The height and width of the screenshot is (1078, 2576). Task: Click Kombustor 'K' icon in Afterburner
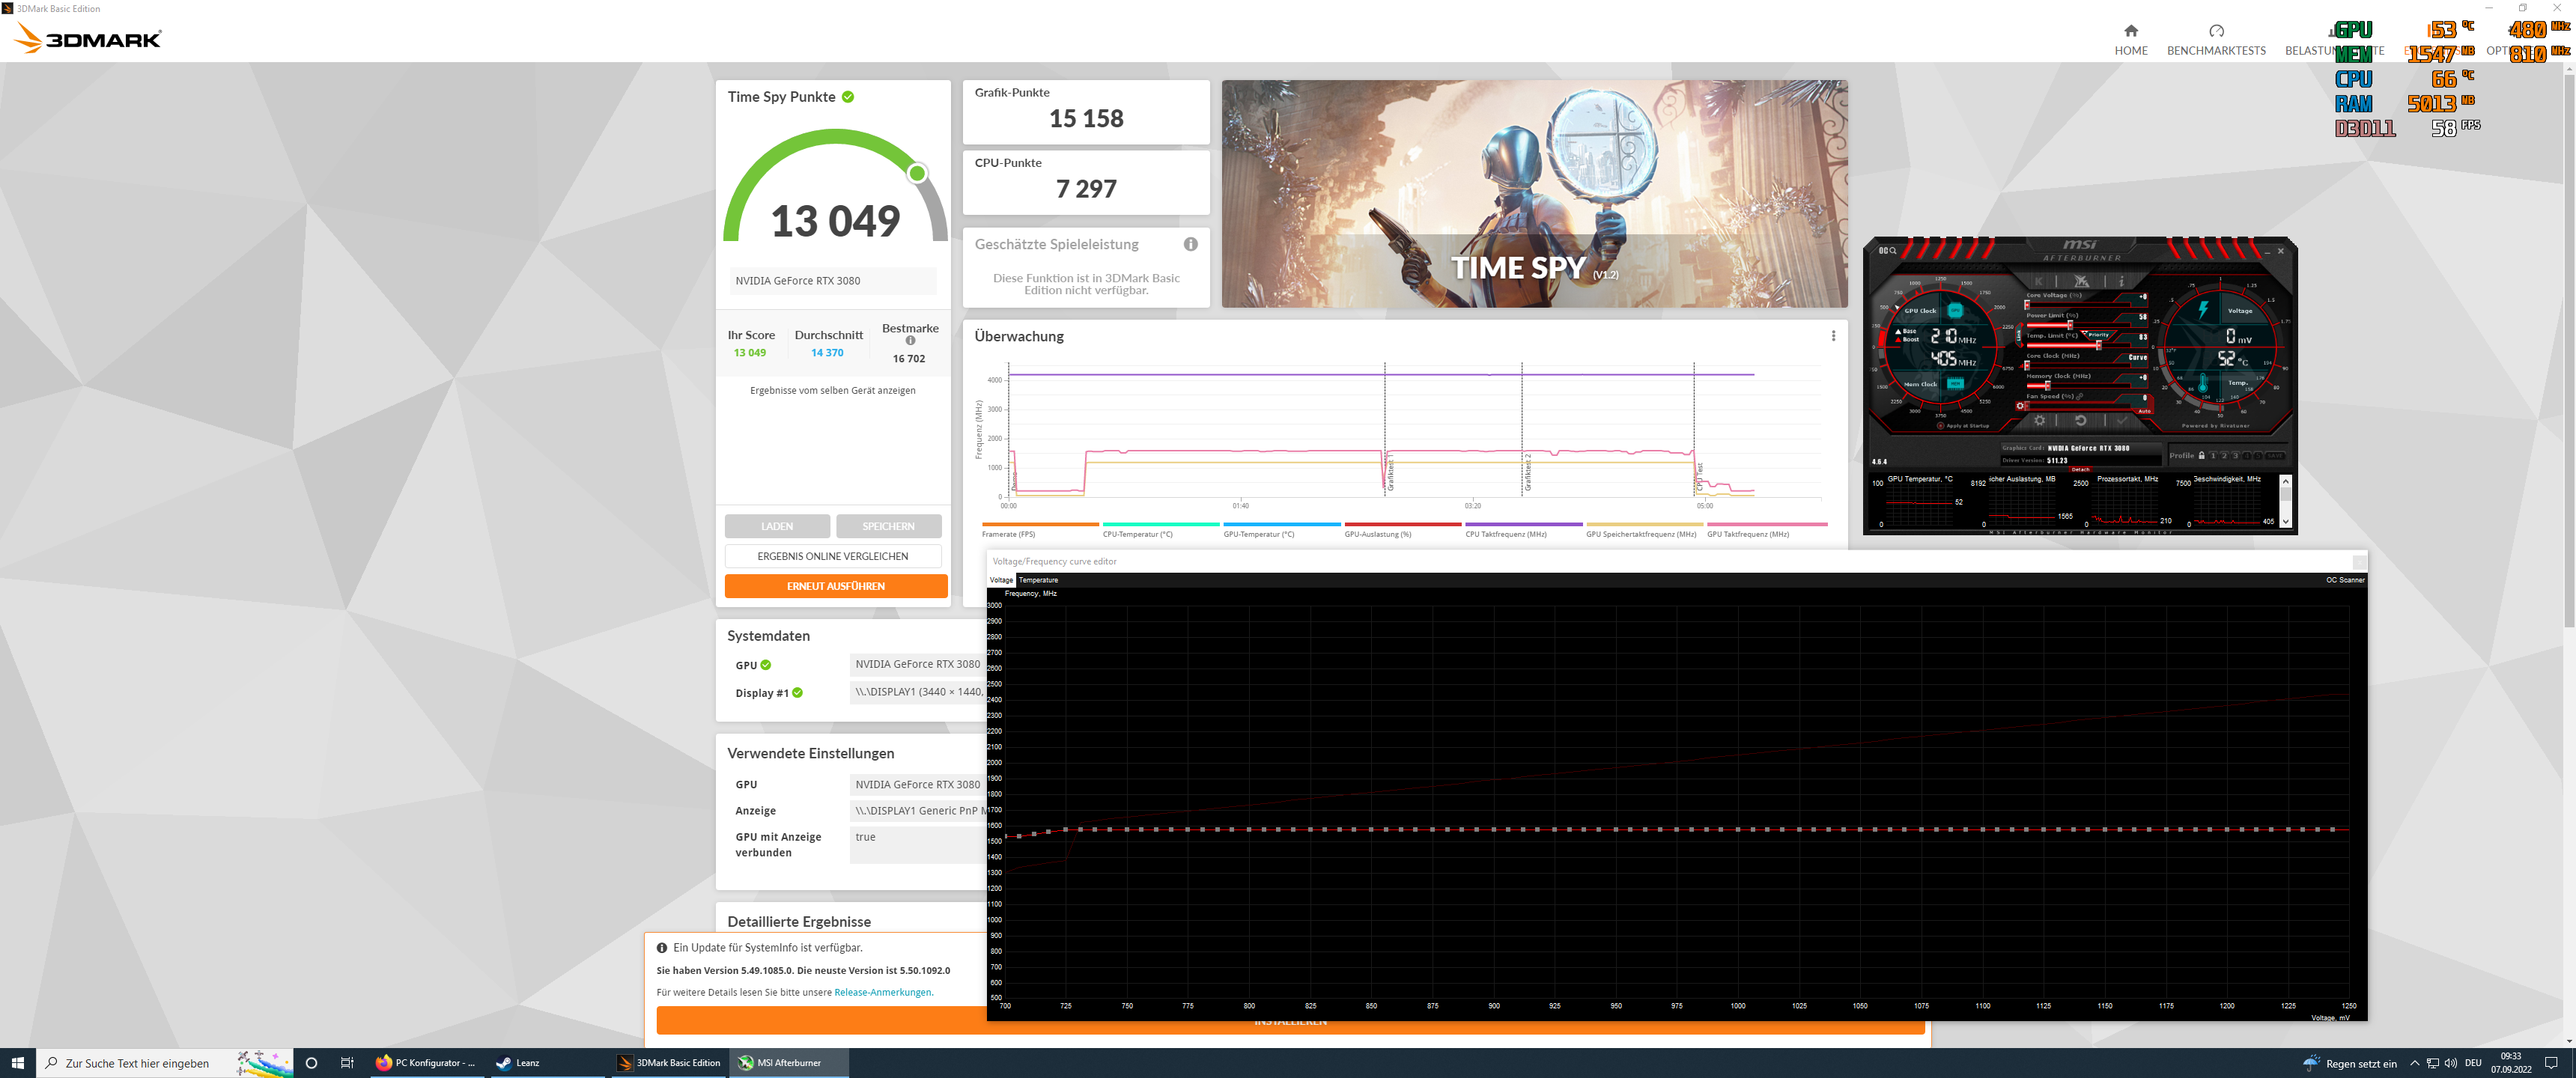[x=2039, y=281]
